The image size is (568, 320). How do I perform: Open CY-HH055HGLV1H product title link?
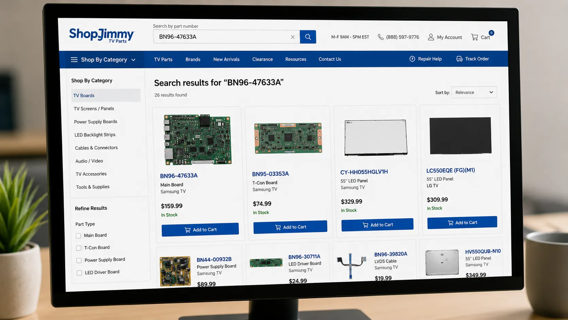[x=364, y=172]
